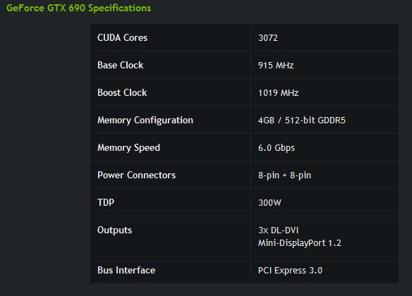
Task: Select the Boost Clock label
Action: coord(122,92)
